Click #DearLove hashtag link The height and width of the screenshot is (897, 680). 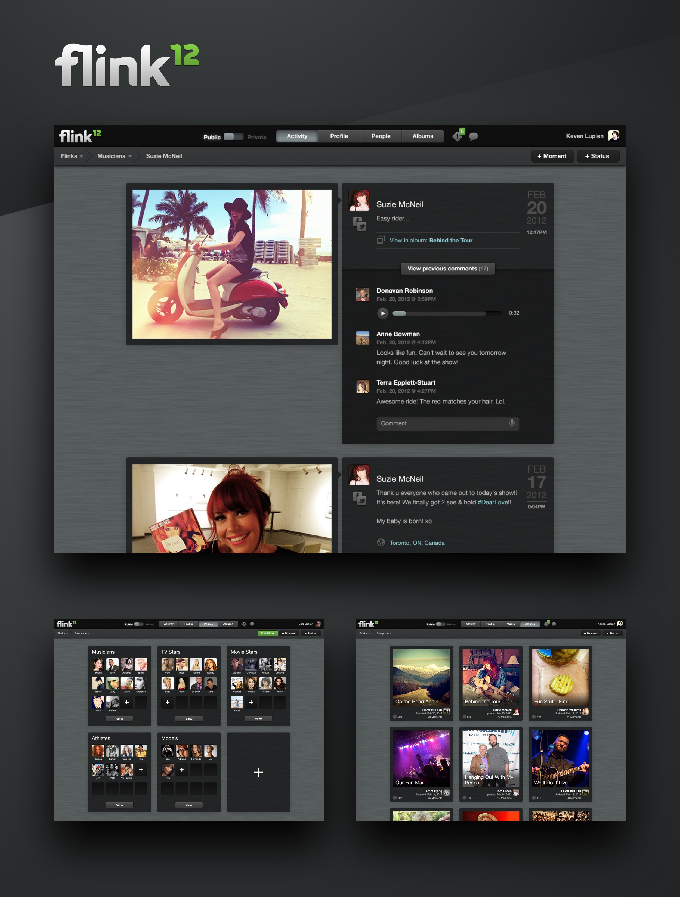[x=493, y=502]
